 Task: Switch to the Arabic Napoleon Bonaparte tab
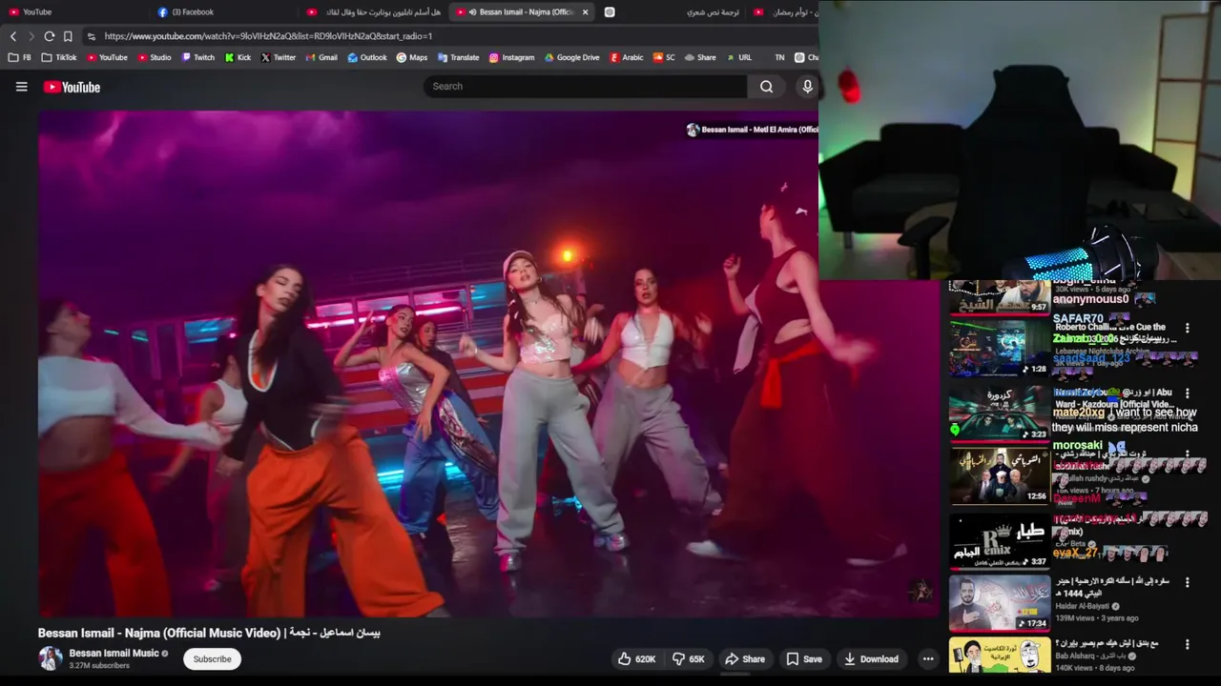pyautogui.click(x=374, y=12)
